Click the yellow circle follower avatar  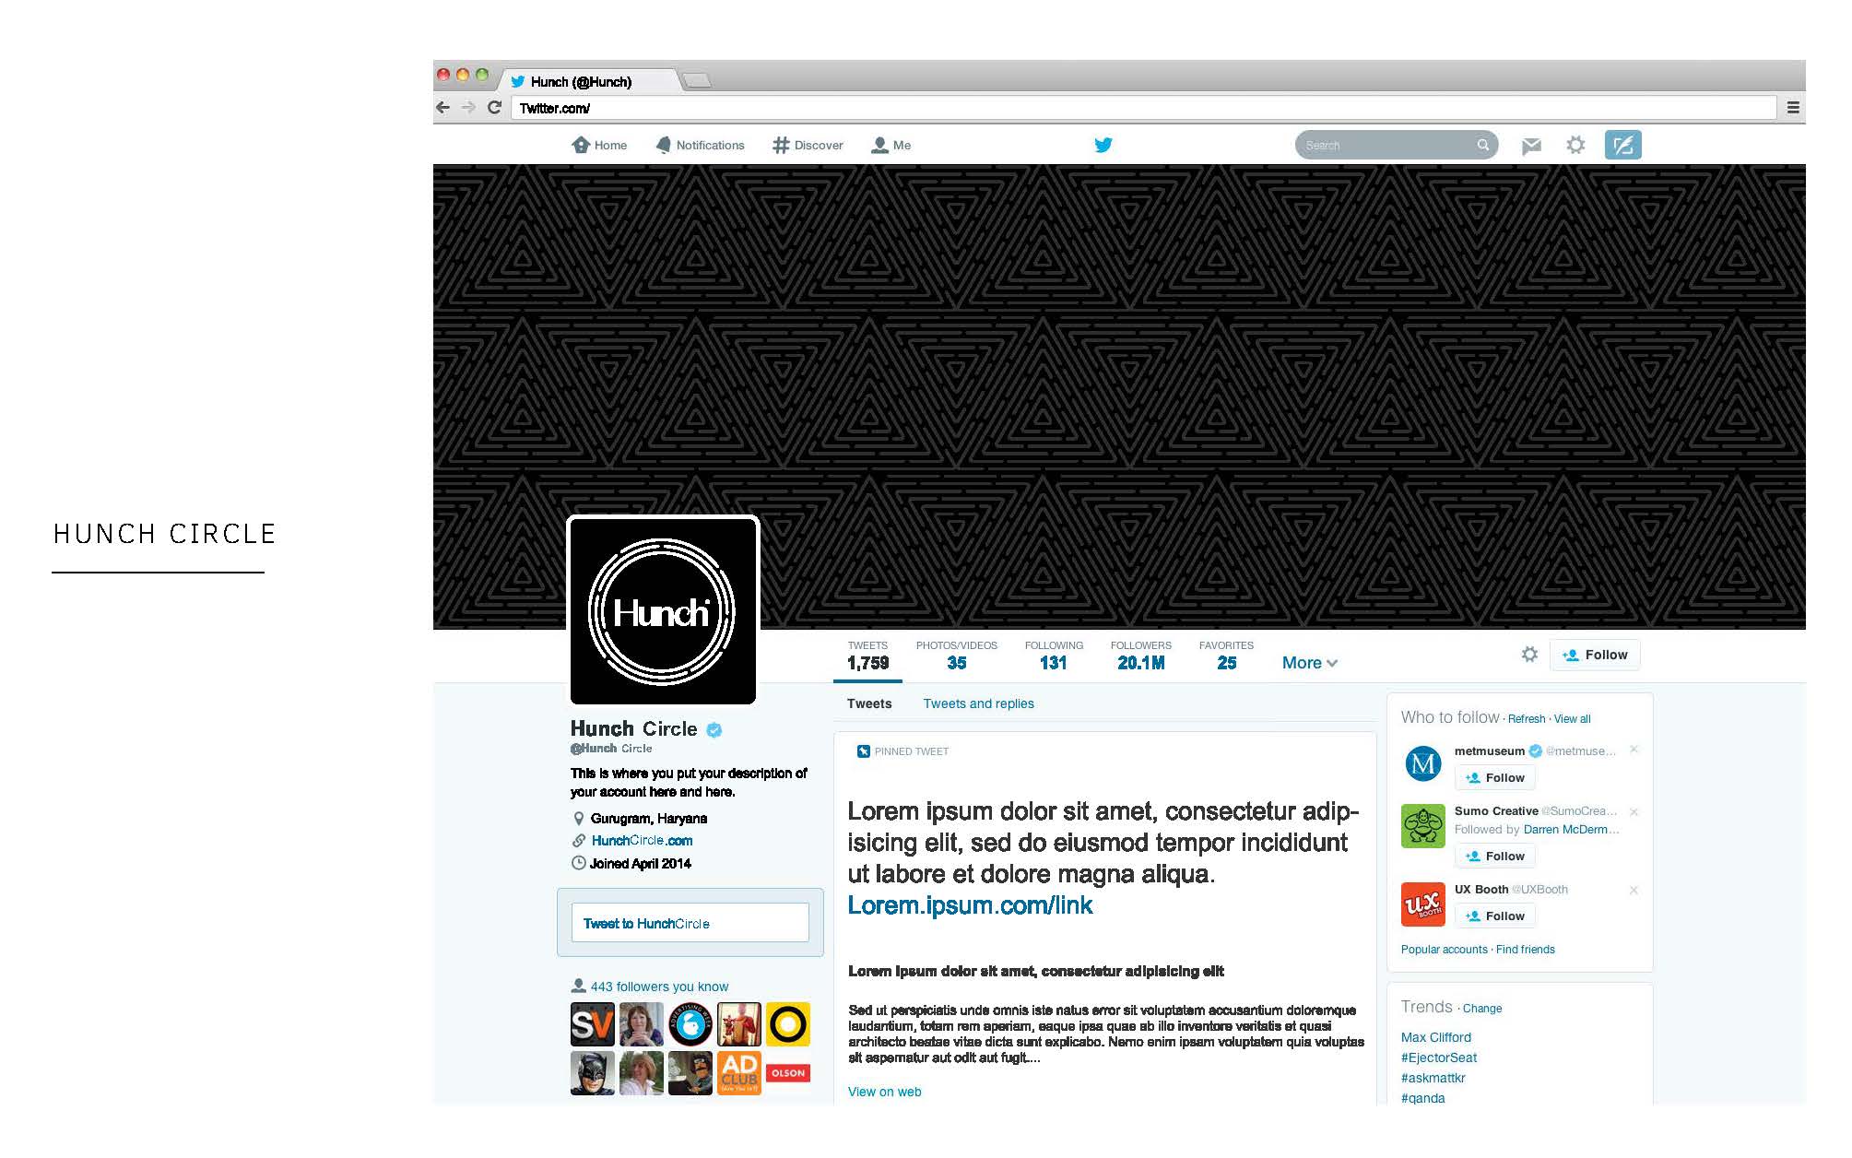click(788, 1024)
